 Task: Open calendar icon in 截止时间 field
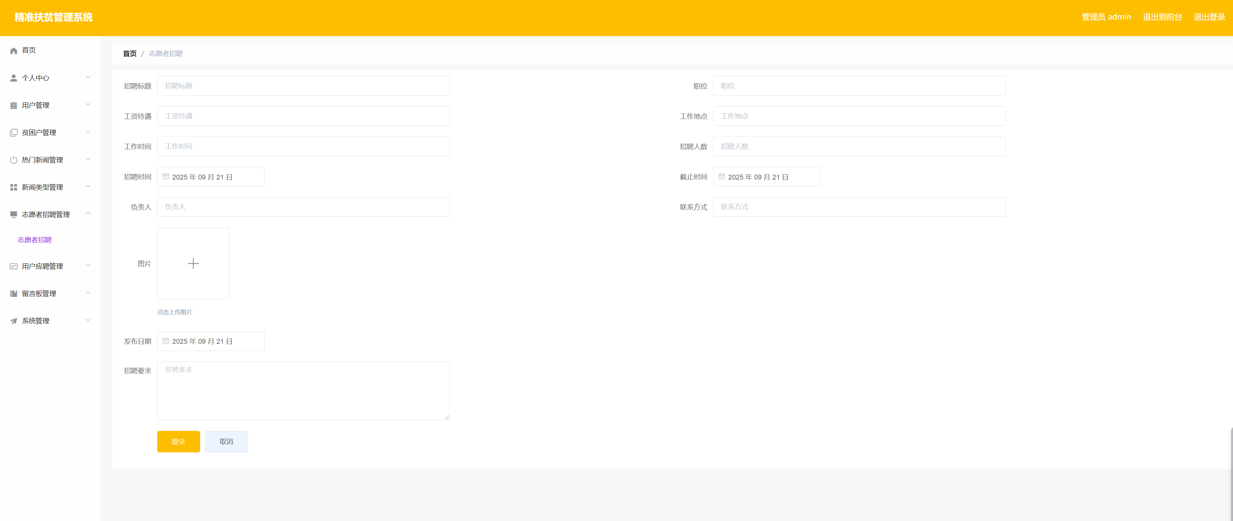point(721,177)
